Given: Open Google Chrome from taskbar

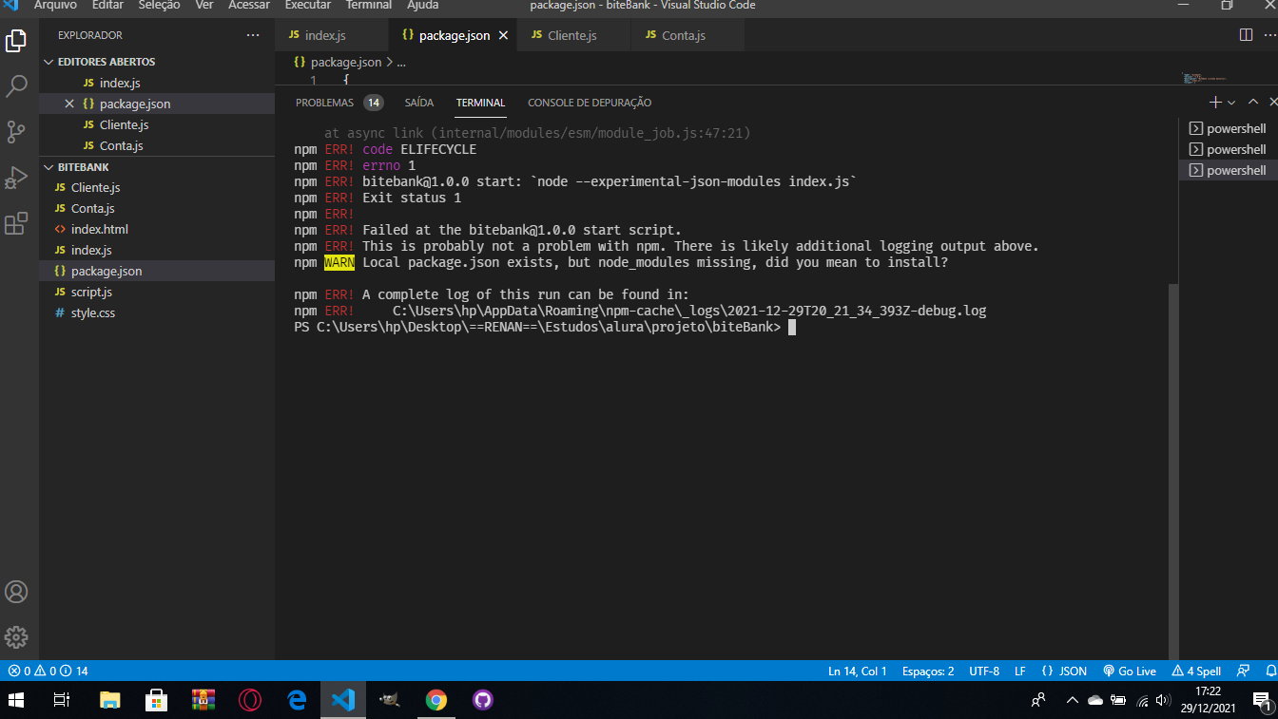Looking at the screenshot, I should pos(436,700).
